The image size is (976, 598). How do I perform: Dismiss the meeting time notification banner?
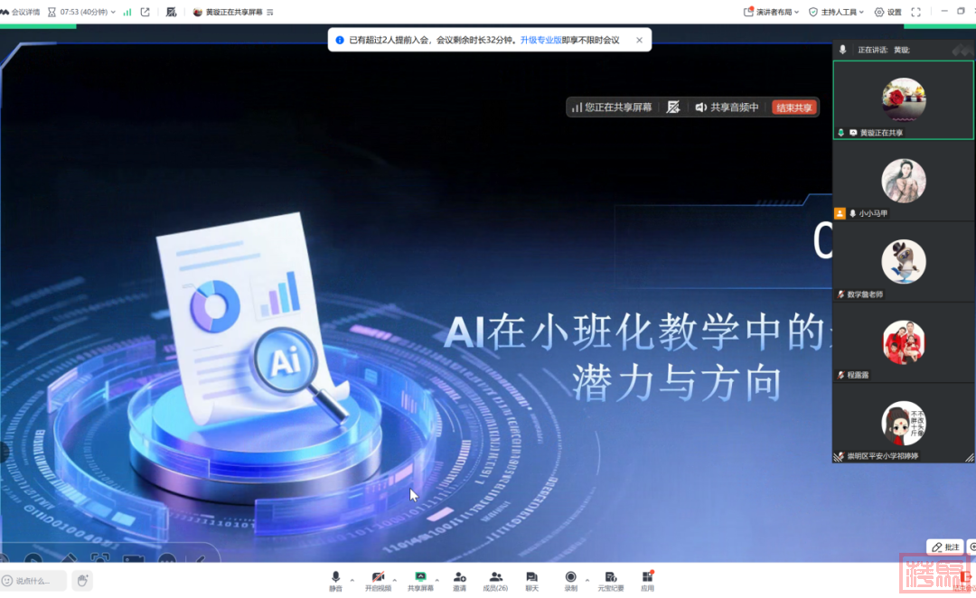coord(639,40)
